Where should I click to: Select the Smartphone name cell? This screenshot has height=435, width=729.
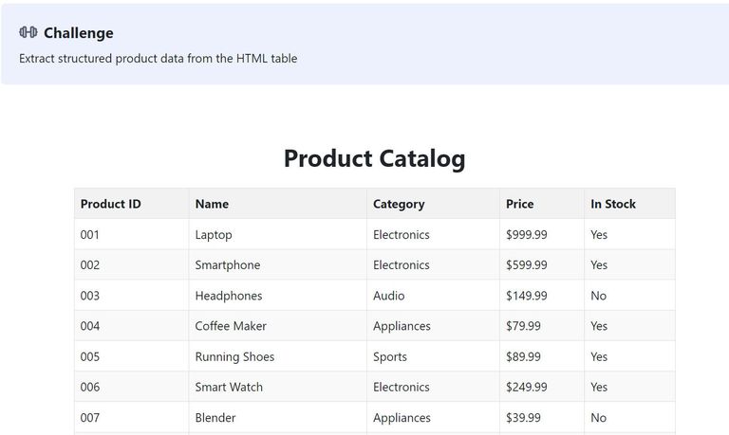click(227, 265)
